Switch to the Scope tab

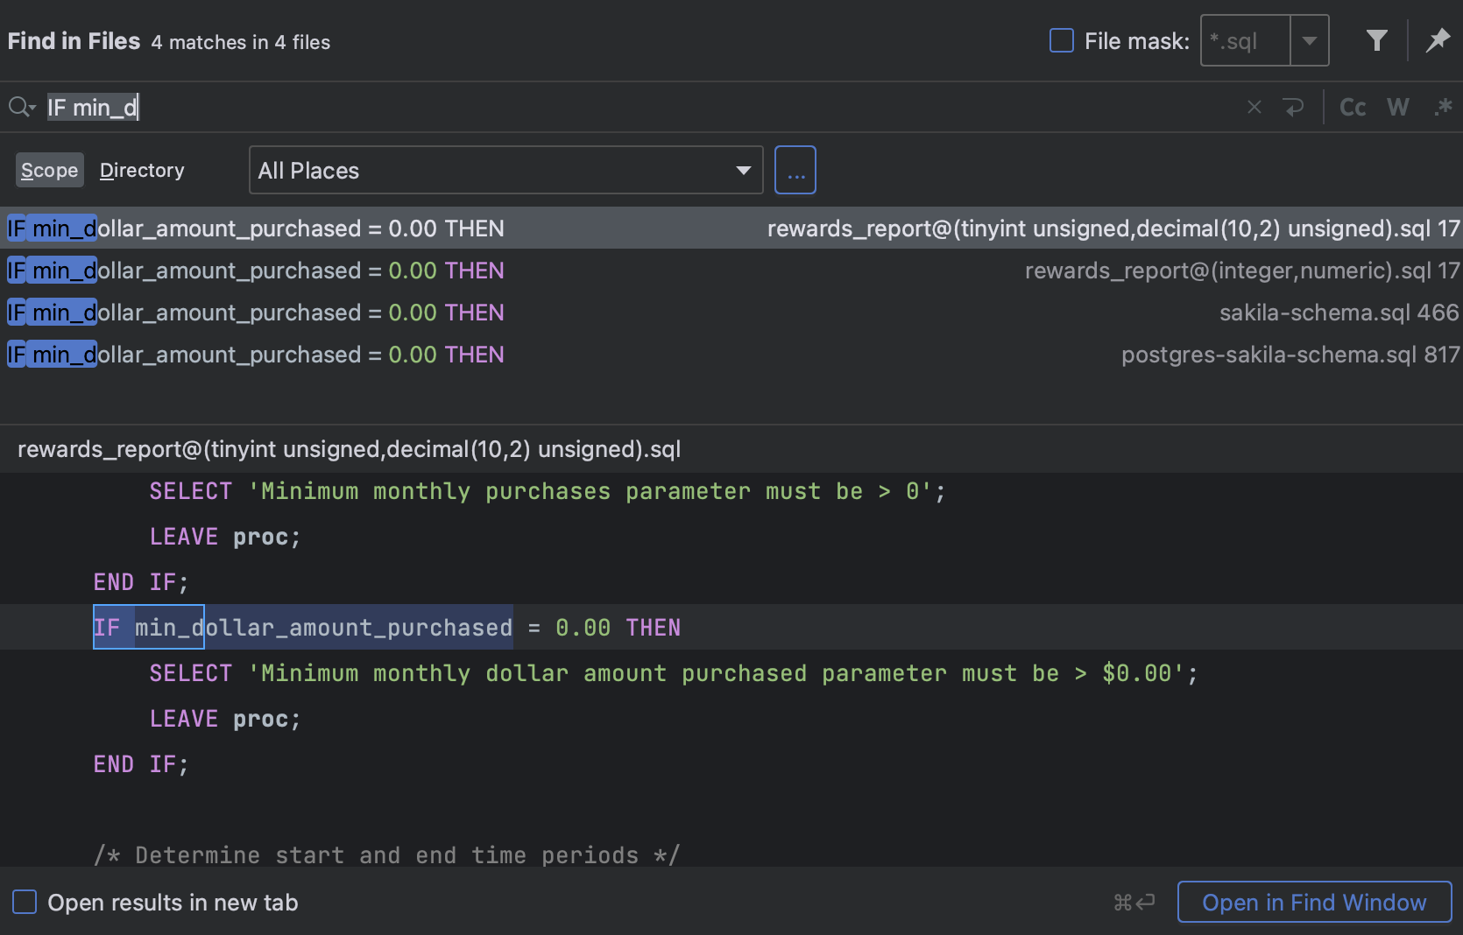pos(50,170)
